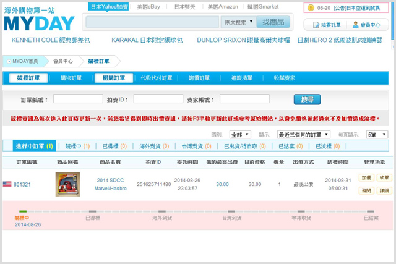The width and height of the screenshot is (396, 264).
Task: Change per-page count dropdown 5筆
Action: pyautogui.click(x=376, y=134)
